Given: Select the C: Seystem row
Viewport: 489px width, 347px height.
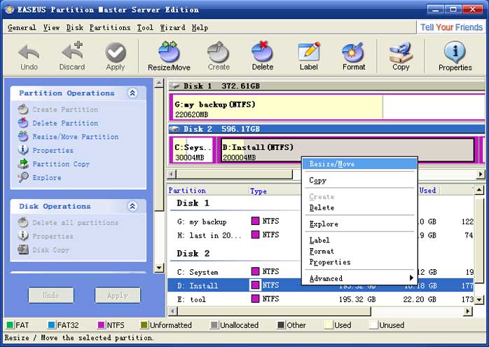Looking at the screenshot, I should 320,272.
